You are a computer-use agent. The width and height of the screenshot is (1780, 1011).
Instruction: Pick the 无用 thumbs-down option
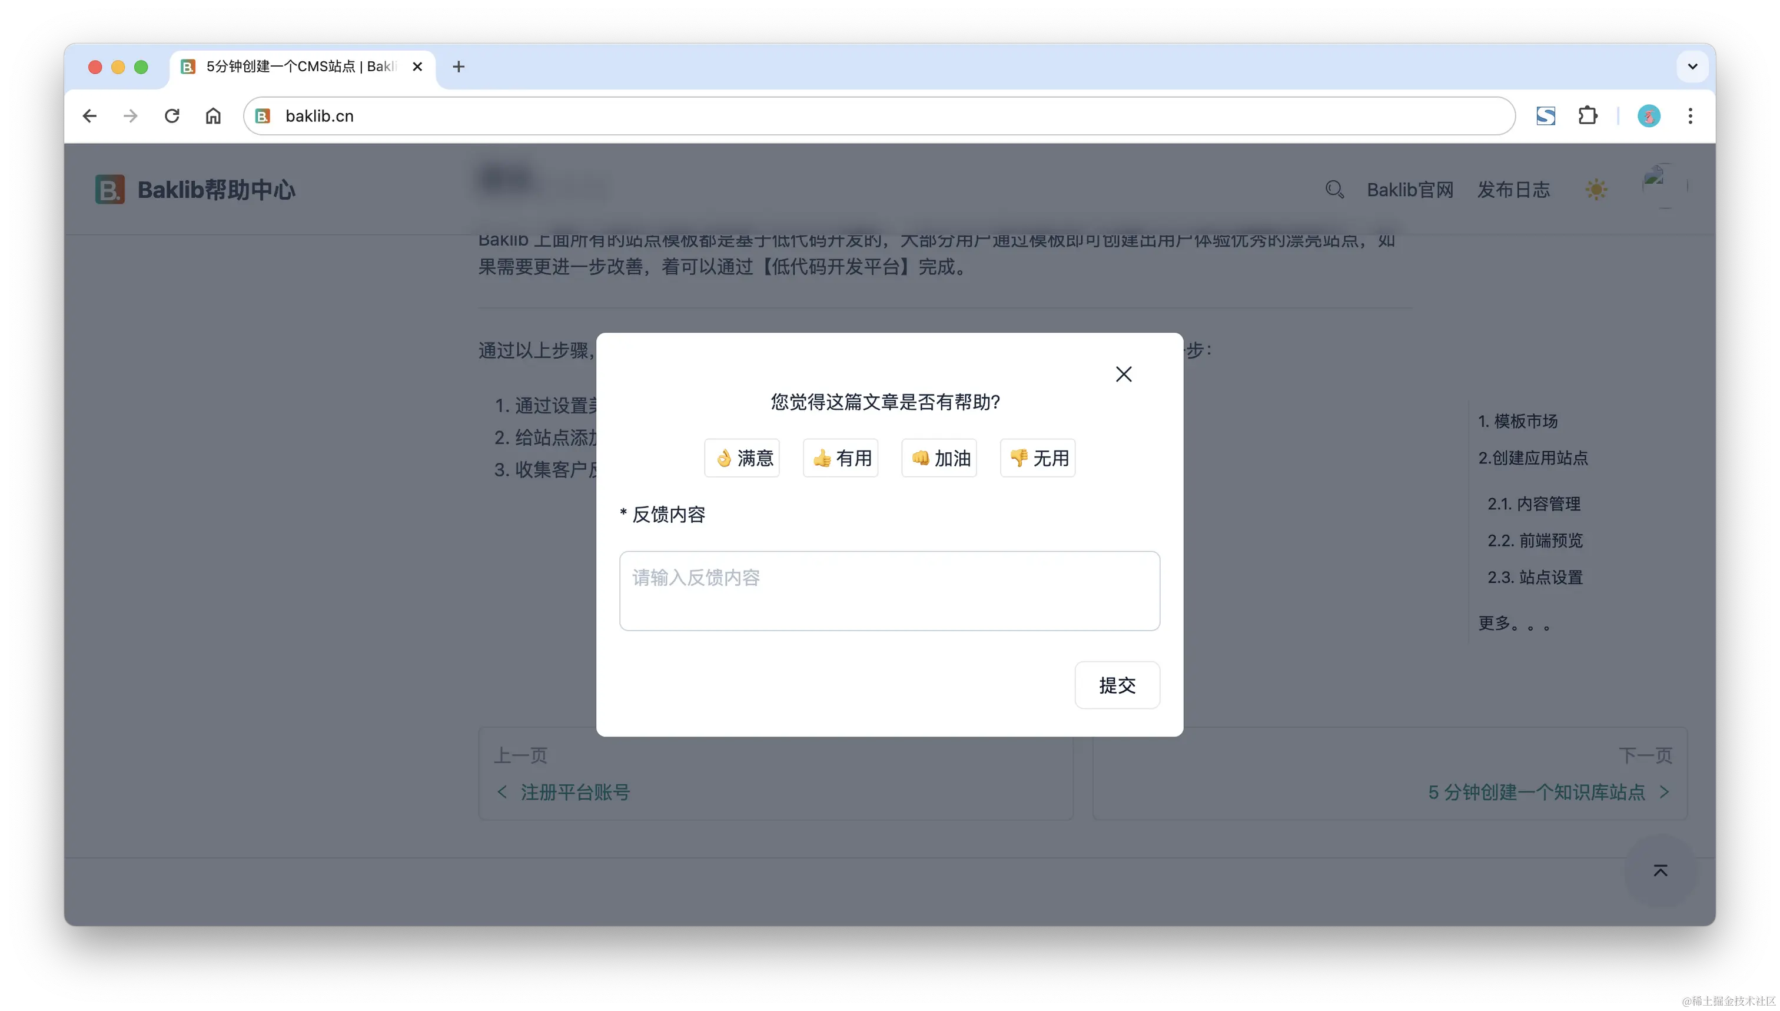click(x=1038, y=458)
